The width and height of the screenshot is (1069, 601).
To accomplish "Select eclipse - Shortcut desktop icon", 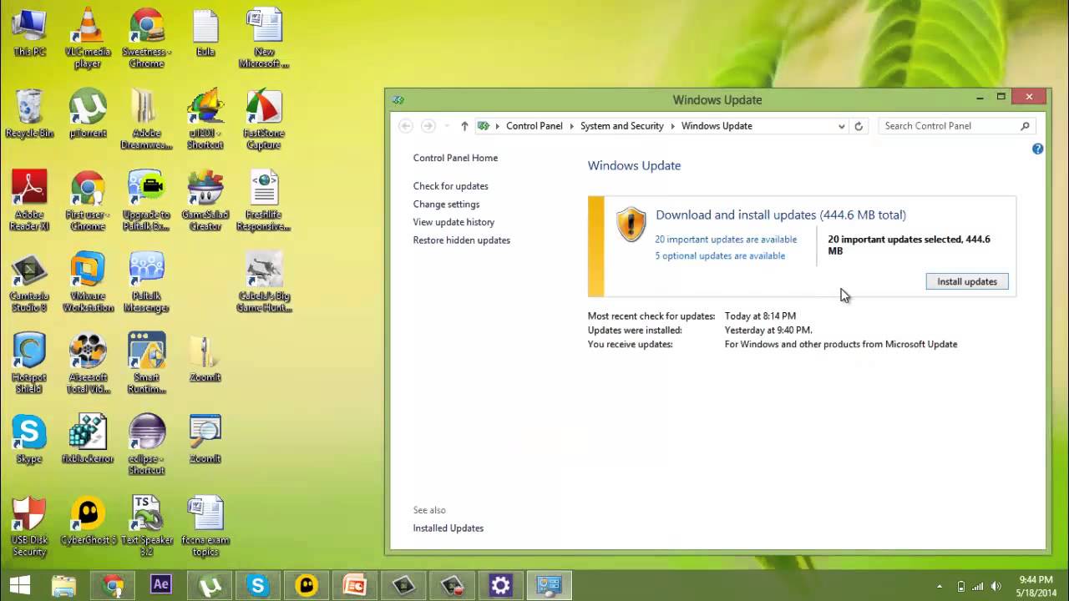I will [146, 445].
